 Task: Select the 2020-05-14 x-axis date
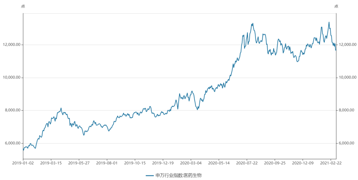click(219, 163)
